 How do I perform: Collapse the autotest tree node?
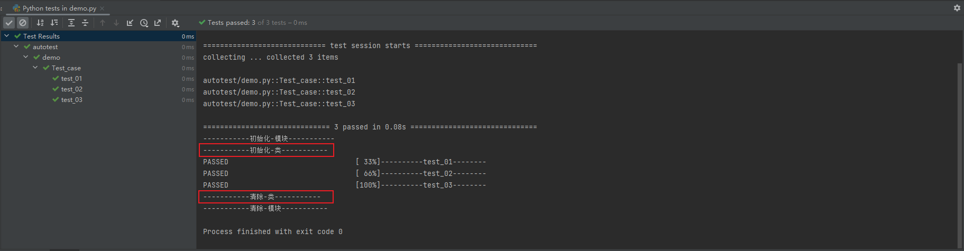click(x=16, y=47)
